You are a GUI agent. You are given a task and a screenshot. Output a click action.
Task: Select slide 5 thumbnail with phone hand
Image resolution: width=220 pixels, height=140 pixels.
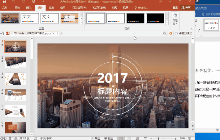tap(15, 111)
